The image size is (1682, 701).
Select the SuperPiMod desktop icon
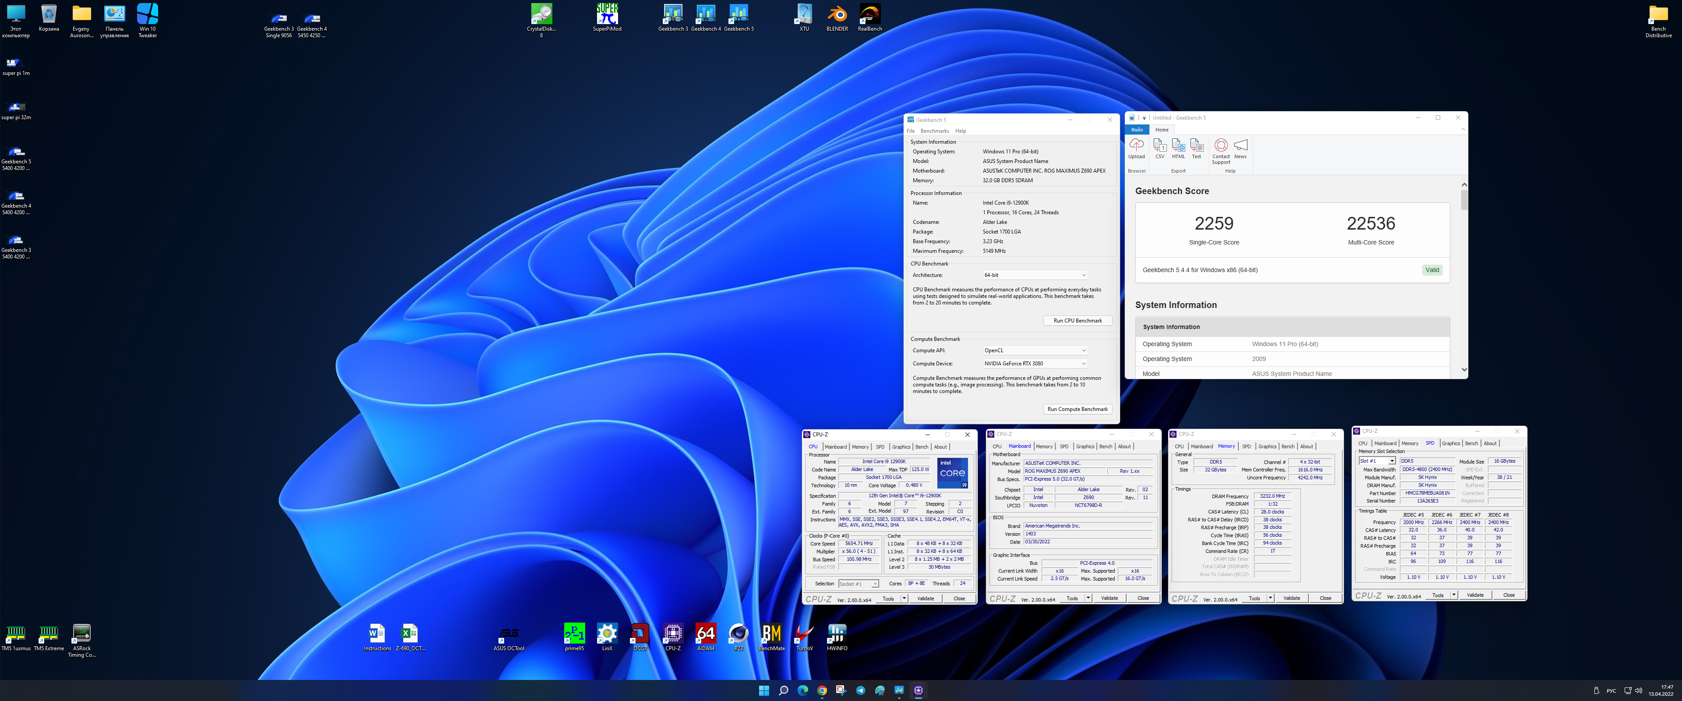[x=607, y=18]
